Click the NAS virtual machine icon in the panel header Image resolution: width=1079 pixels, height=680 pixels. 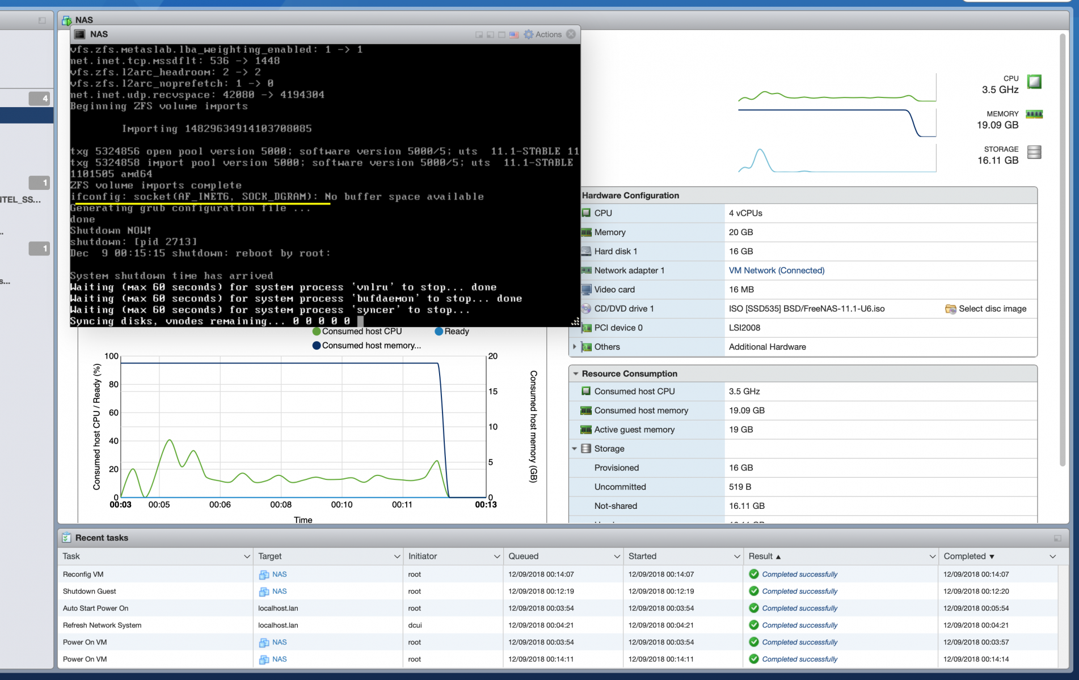[x=67, y=20]
